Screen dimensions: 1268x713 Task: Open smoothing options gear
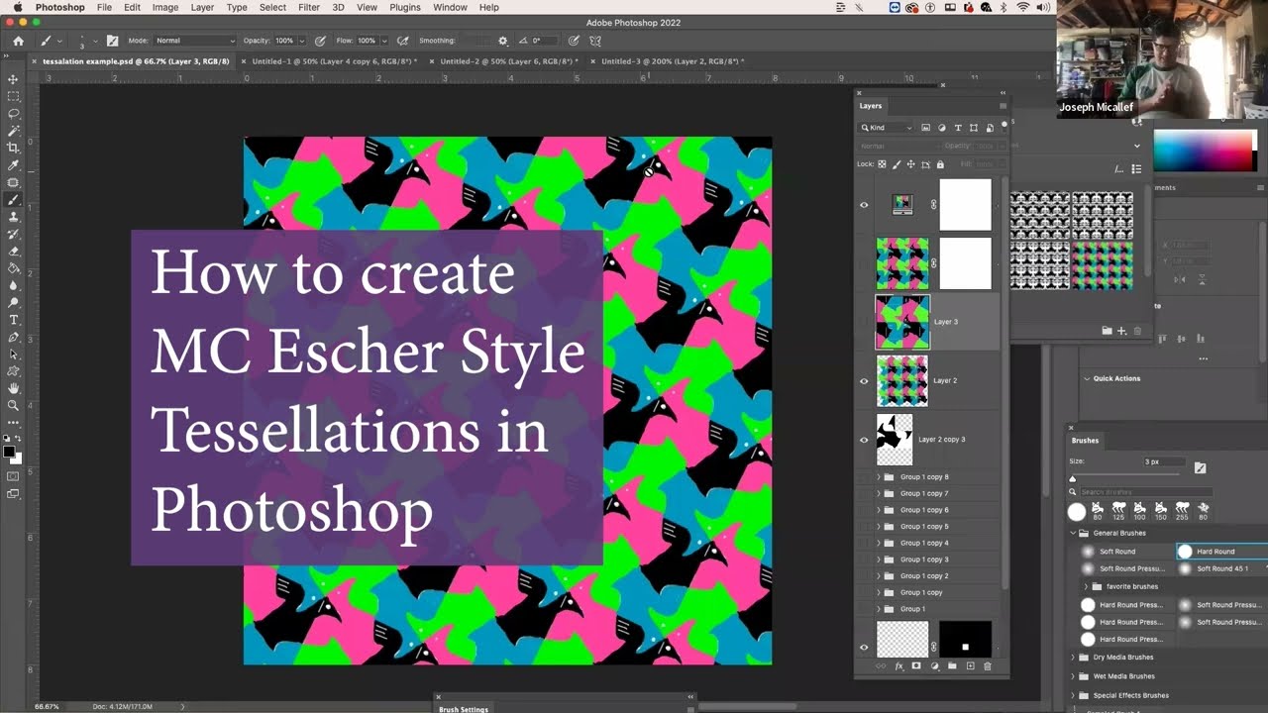pyautogui.click(x=502, y=41)
